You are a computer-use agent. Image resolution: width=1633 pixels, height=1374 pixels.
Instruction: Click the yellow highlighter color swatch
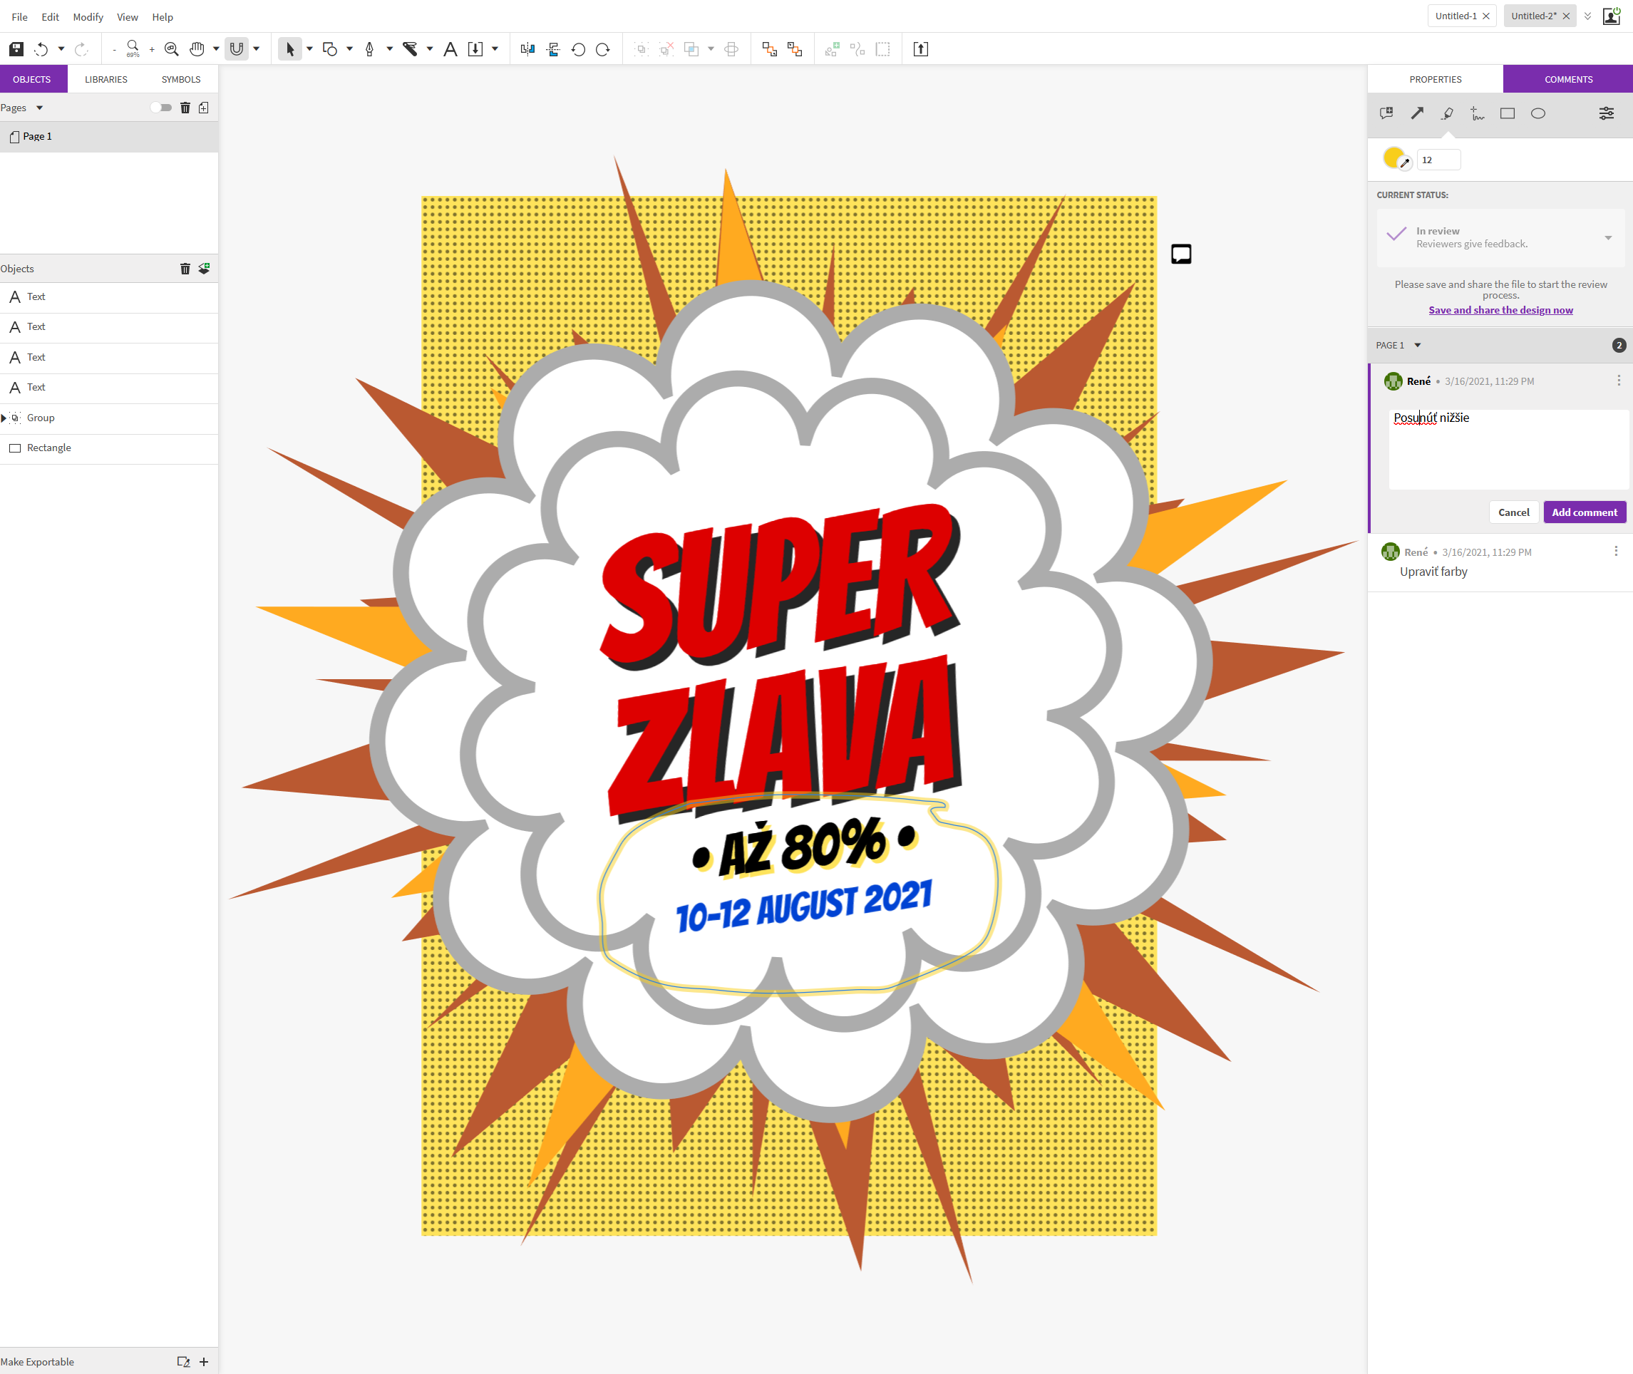coord(1394,158)
